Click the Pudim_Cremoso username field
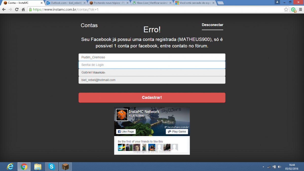The width and height of the screenshot is (304, 171). coord(152,57)
